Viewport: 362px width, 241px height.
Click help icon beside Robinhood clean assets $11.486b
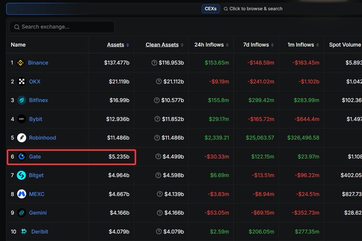[157, 137]
